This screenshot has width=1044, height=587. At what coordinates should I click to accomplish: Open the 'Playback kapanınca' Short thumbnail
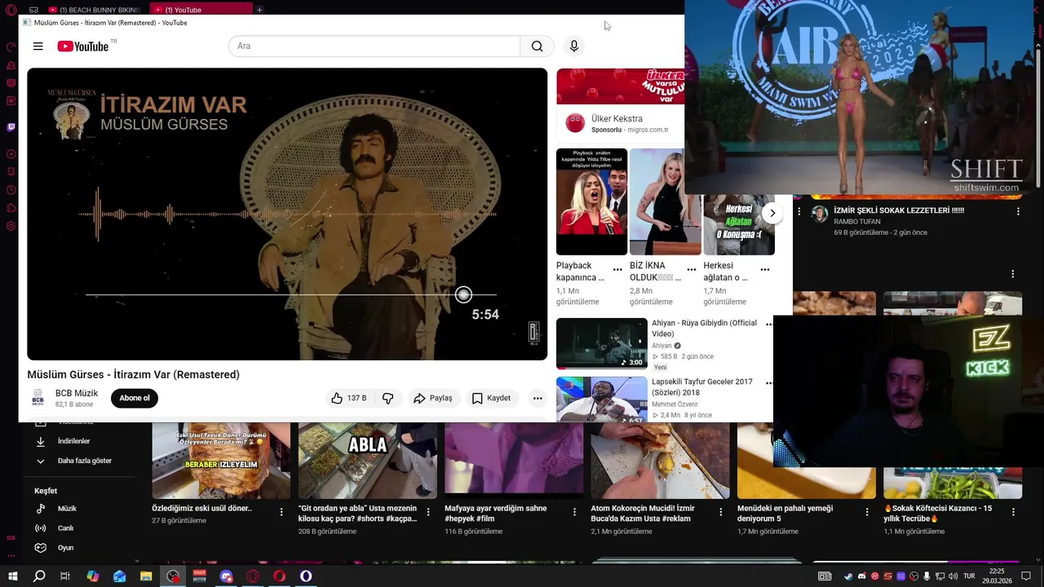click(591, 201)
